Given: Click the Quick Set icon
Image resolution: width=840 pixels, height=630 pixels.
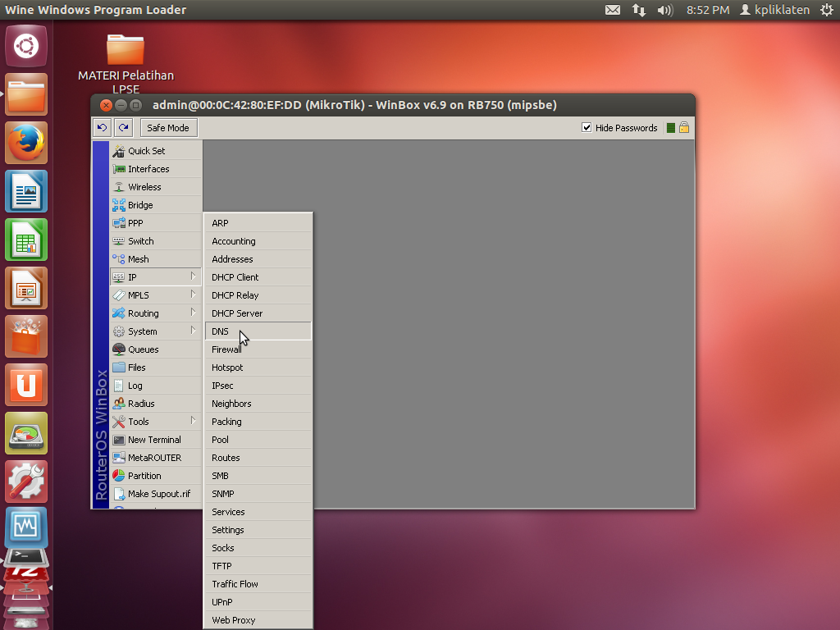Looking at the screenshot, I should point(118,151).
